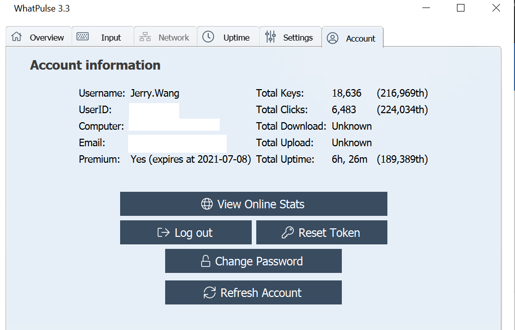The image size is (515, 330).
Task: Click the key icon beside Reset Token
Action: tap(288, 232)
